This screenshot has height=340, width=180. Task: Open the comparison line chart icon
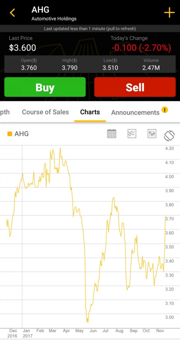[132, 134]
